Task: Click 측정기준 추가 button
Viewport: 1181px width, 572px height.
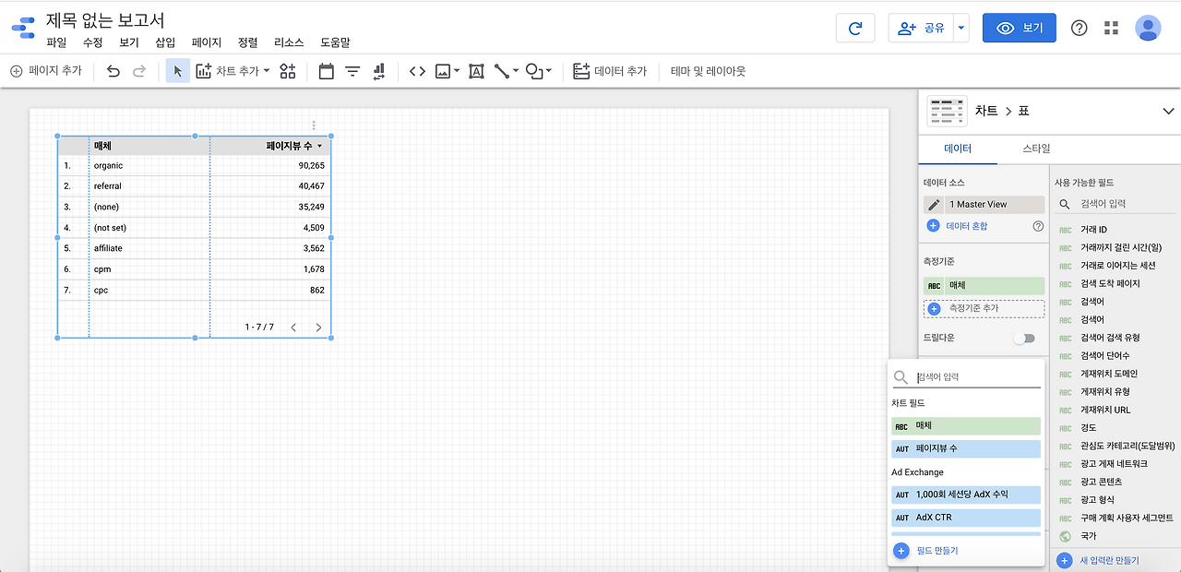Action: pyautogui.click(x=984, y=308)
